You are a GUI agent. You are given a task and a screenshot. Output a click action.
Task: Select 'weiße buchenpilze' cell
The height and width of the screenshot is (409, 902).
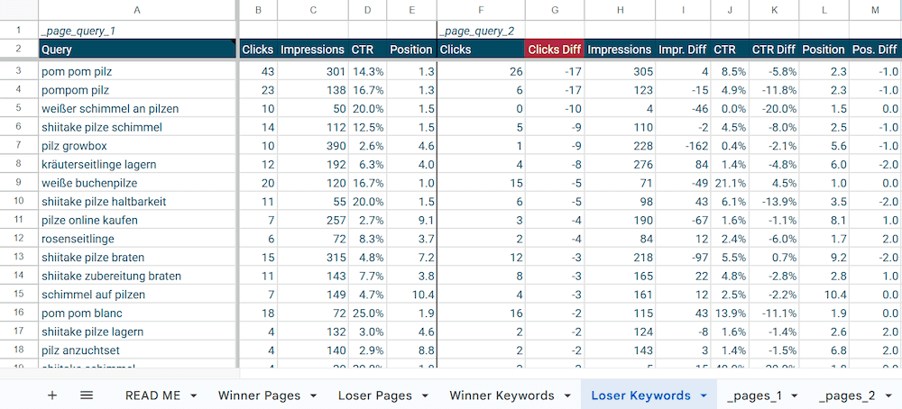(137, 183)
